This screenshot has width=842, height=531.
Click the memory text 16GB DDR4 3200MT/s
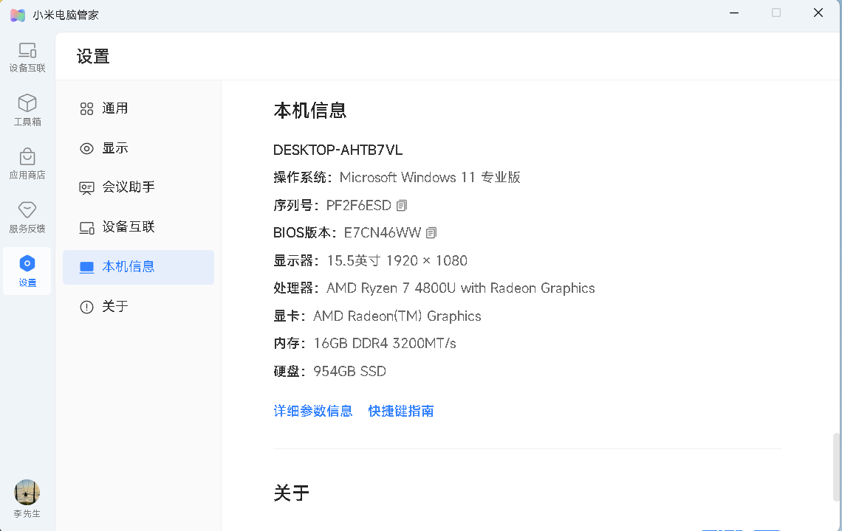(x=385, y=343)
